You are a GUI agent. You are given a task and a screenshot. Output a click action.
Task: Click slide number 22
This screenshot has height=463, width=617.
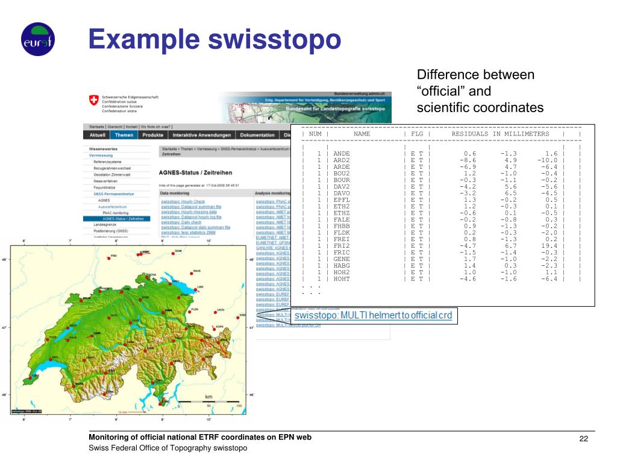click(583, 439)
